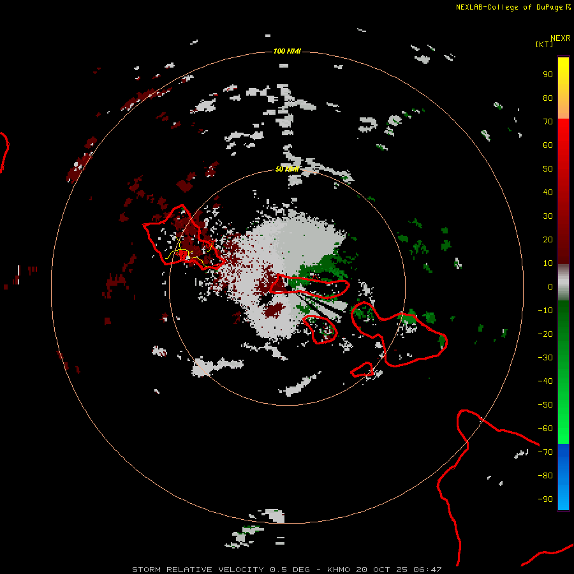The height and width of the screenshot is (574, 574).
Task: Click the 10 value on velocity scale
Action: 548,263
